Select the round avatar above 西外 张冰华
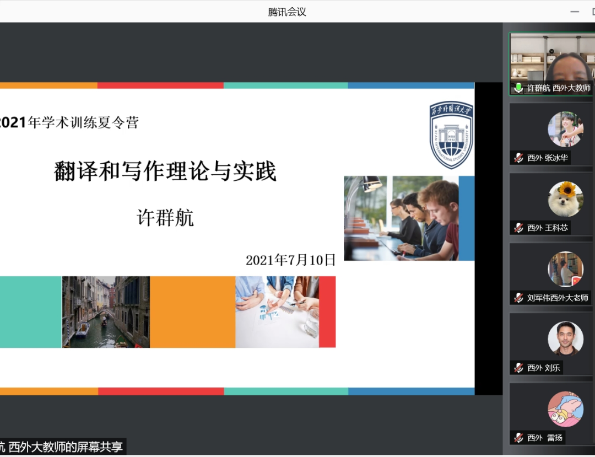The height and width of the screenshot is (457, 595). 565,129
